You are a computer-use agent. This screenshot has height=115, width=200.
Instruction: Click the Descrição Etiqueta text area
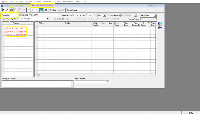pyautogui.click(x=36, y=84)
